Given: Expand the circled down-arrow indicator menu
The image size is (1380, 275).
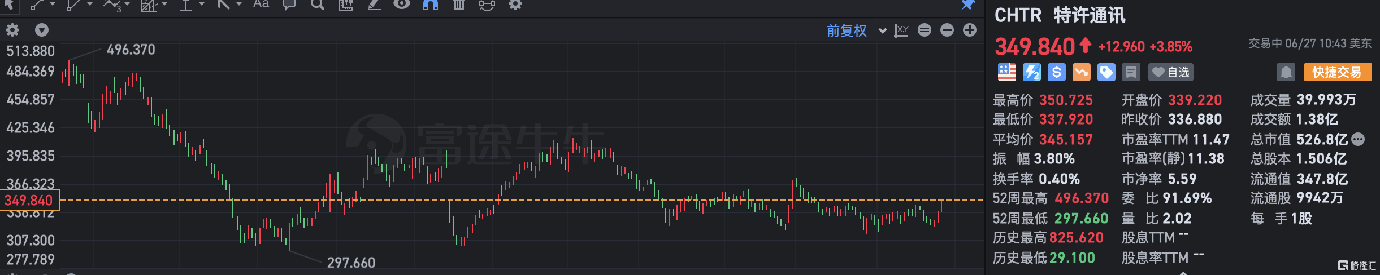Looking at the screenshot, I should click(42, 30).
